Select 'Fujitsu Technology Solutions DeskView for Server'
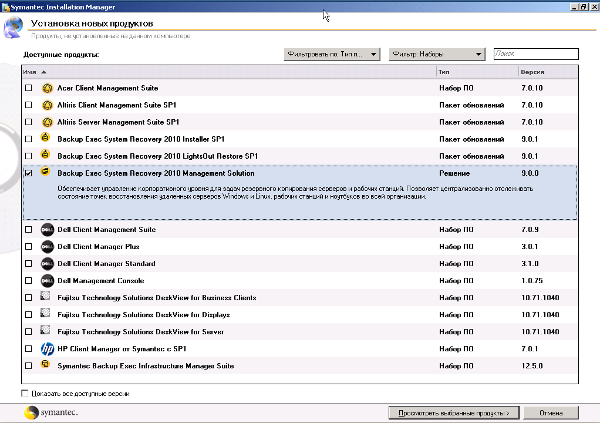Viewport: 600px width, 423px height. [x=141, y=332]
